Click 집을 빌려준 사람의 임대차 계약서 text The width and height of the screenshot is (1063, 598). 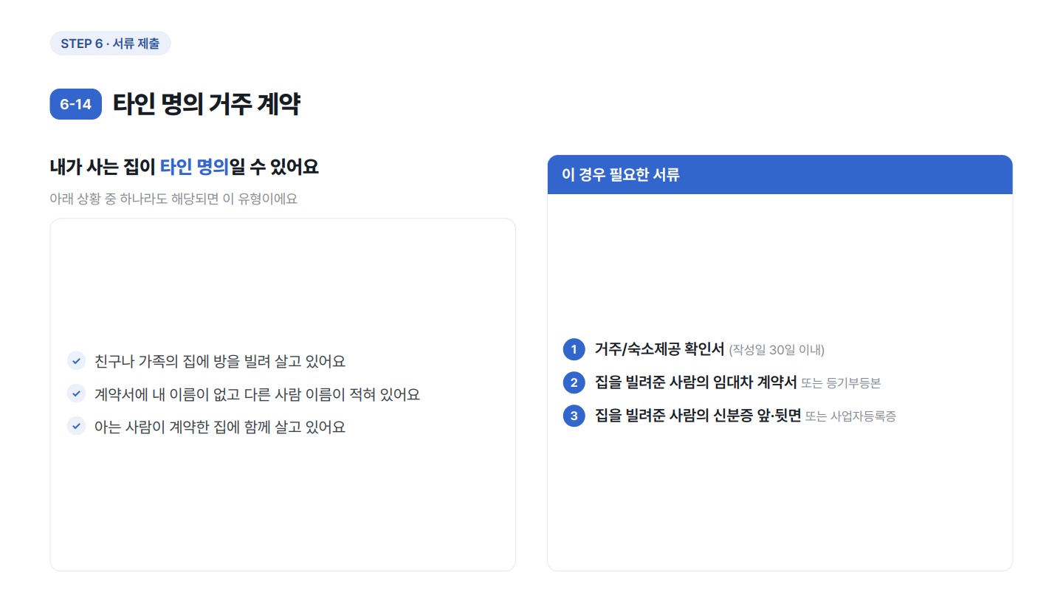(695, 382)
